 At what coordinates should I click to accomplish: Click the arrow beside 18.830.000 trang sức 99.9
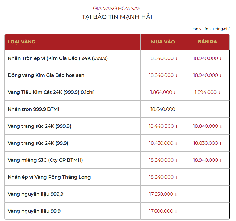coord(220,143)
